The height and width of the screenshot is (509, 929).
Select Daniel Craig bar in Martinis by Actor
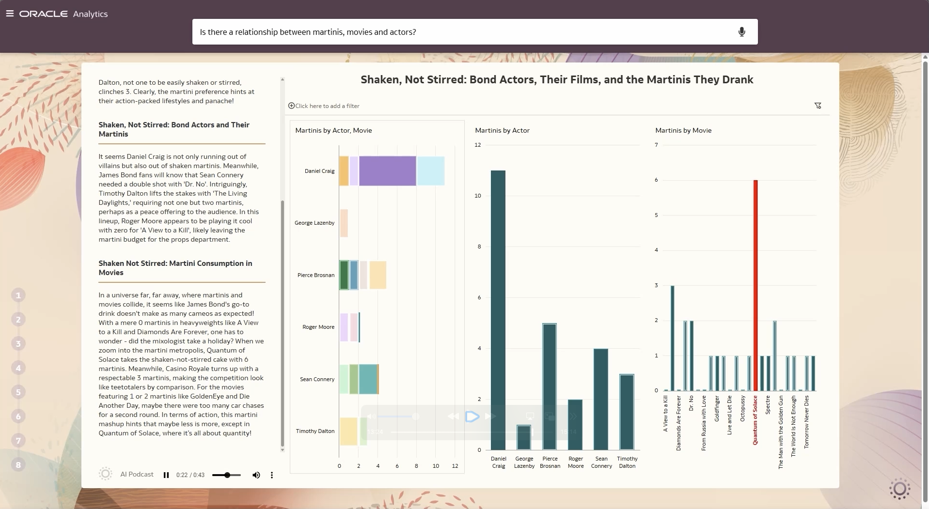pos(498,310)
